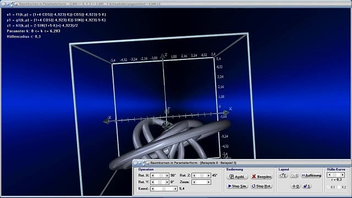Click the x1 formula text line
The image size is (352, 198).
tap(56, 15)
